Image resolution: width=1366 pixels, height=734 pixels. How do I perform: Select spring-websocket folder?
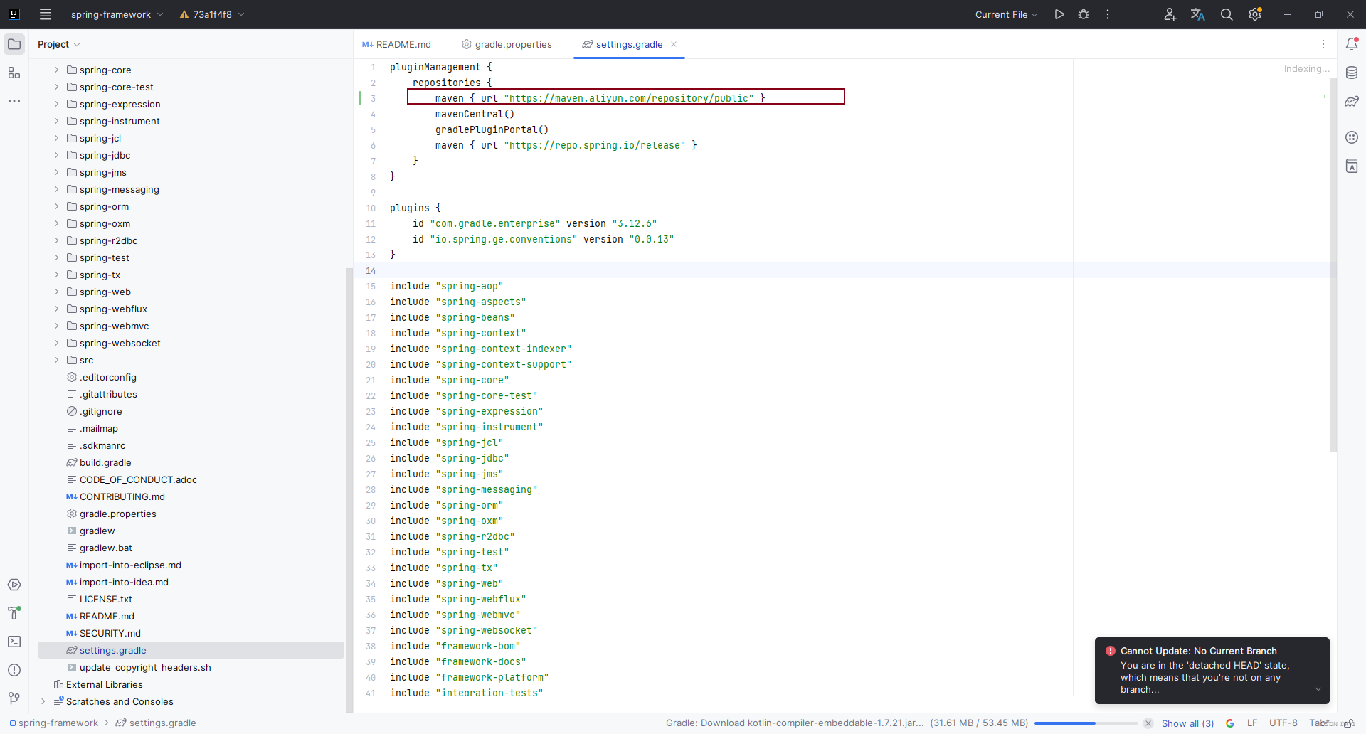[120, 343]
